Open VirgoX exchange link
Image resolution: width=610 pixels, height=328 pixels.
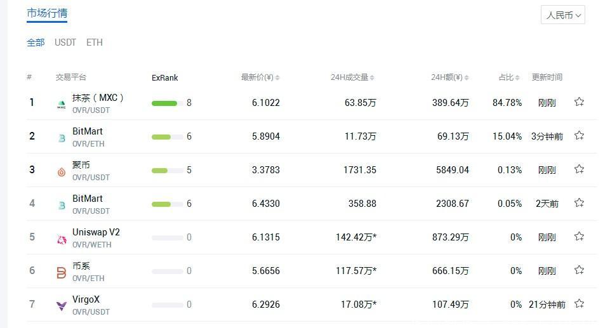86,299
